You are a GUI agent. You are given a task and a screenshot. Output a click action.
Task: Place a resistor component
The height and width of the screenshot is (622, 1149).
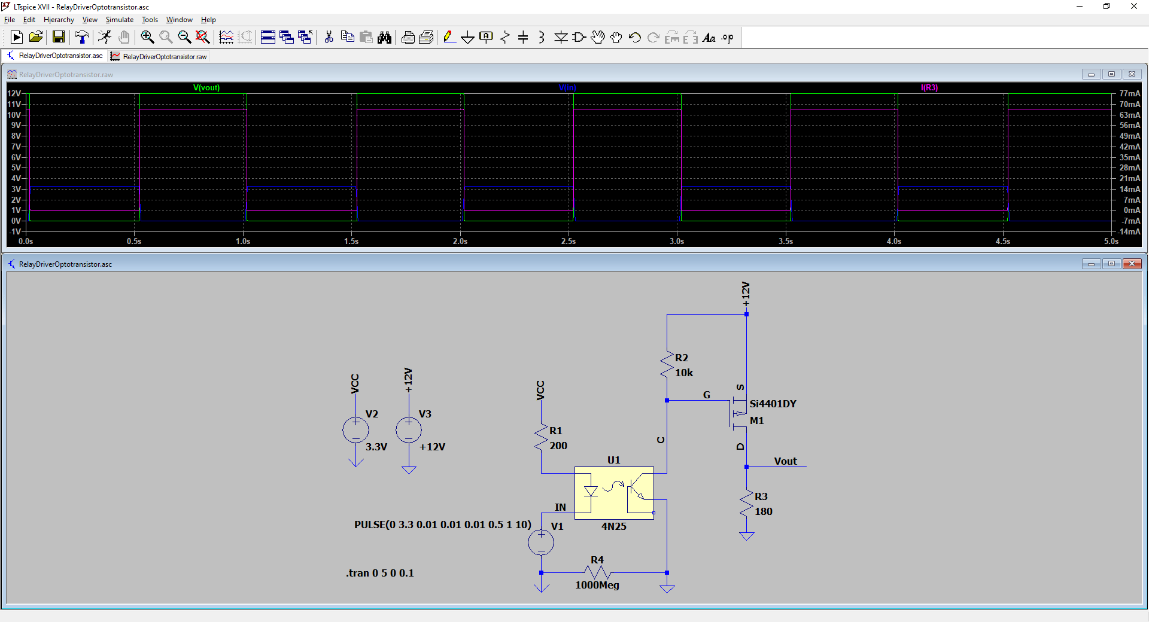point(506,37)
